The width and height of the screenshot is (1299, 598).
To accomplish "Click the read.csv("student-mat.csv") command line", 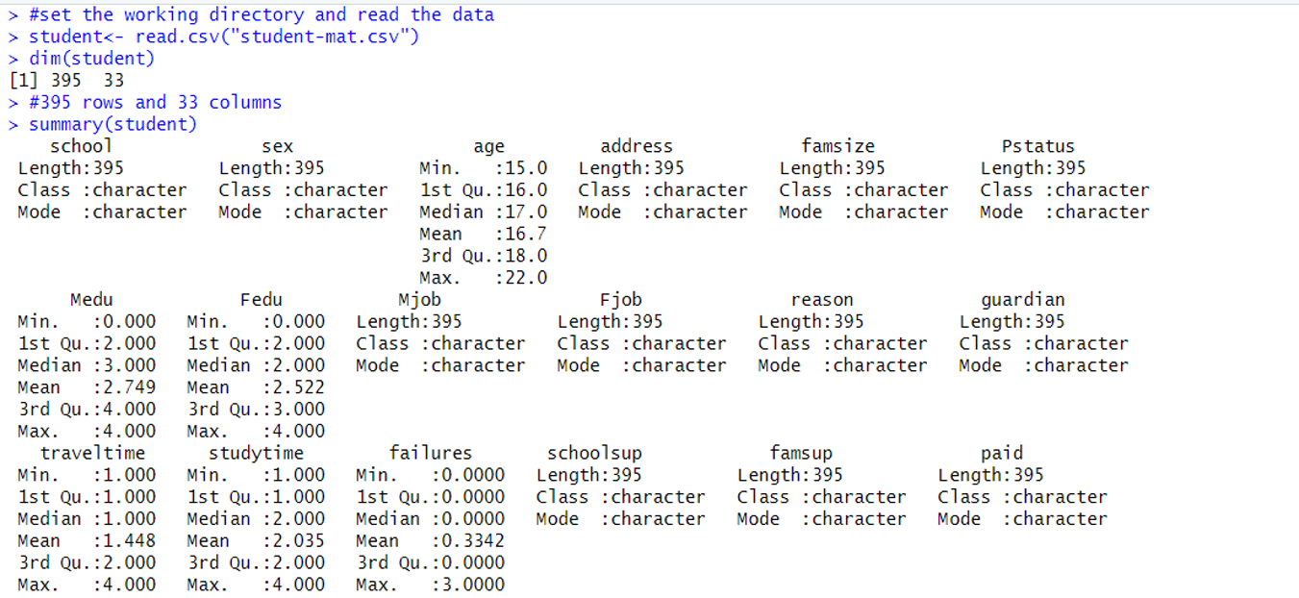I will pyautogui.click(x=223, y=37).
